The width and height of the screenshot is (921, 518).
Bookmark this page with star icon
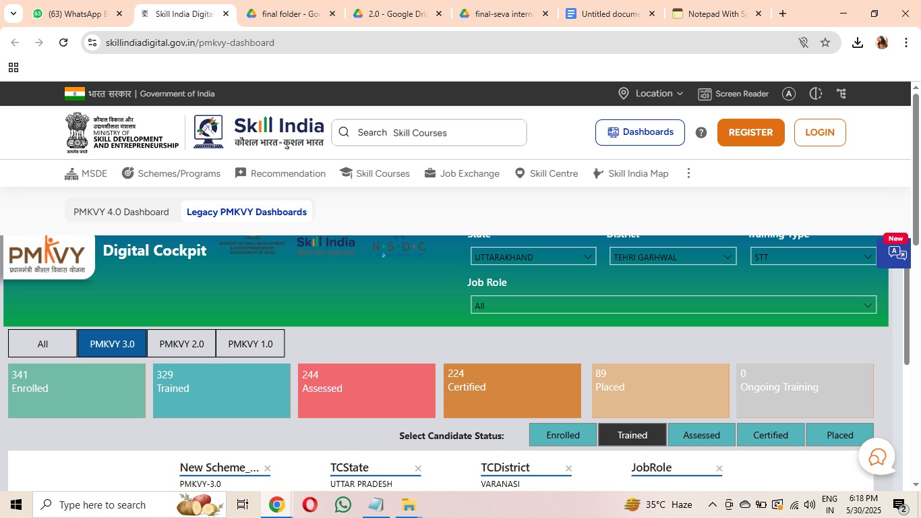pos(825,42)
